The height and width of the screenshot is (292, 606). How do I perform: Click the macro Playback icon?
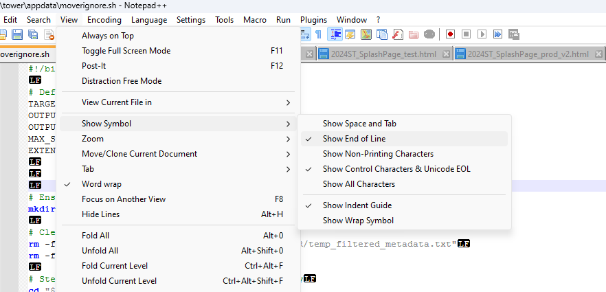482,34
